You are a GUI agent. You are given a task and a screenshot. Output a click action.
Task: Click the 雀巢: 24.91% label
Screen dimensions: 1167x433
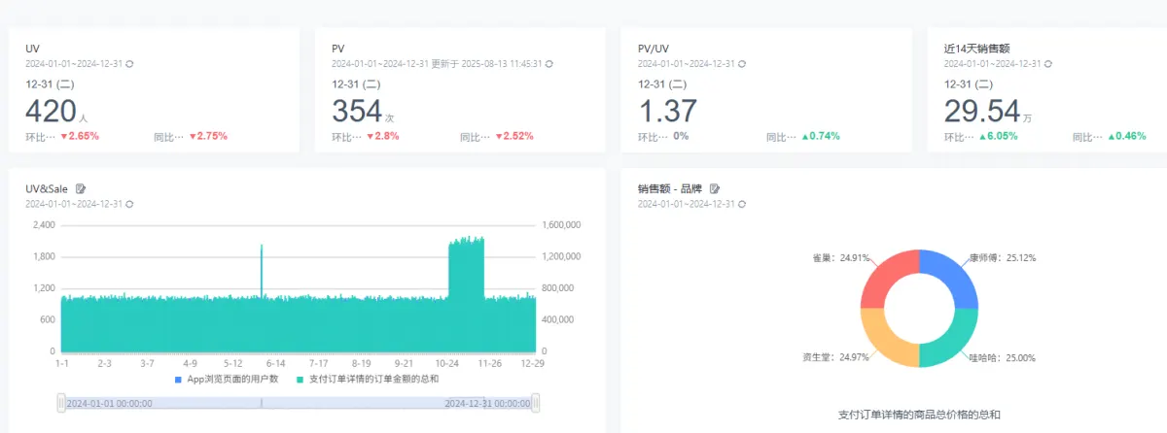coord(839,259)
